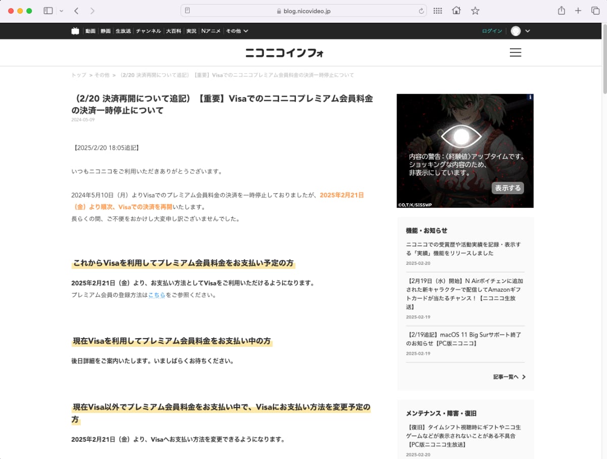Click the bookmark star icon

pyautogui.click(x=475, y=11)
